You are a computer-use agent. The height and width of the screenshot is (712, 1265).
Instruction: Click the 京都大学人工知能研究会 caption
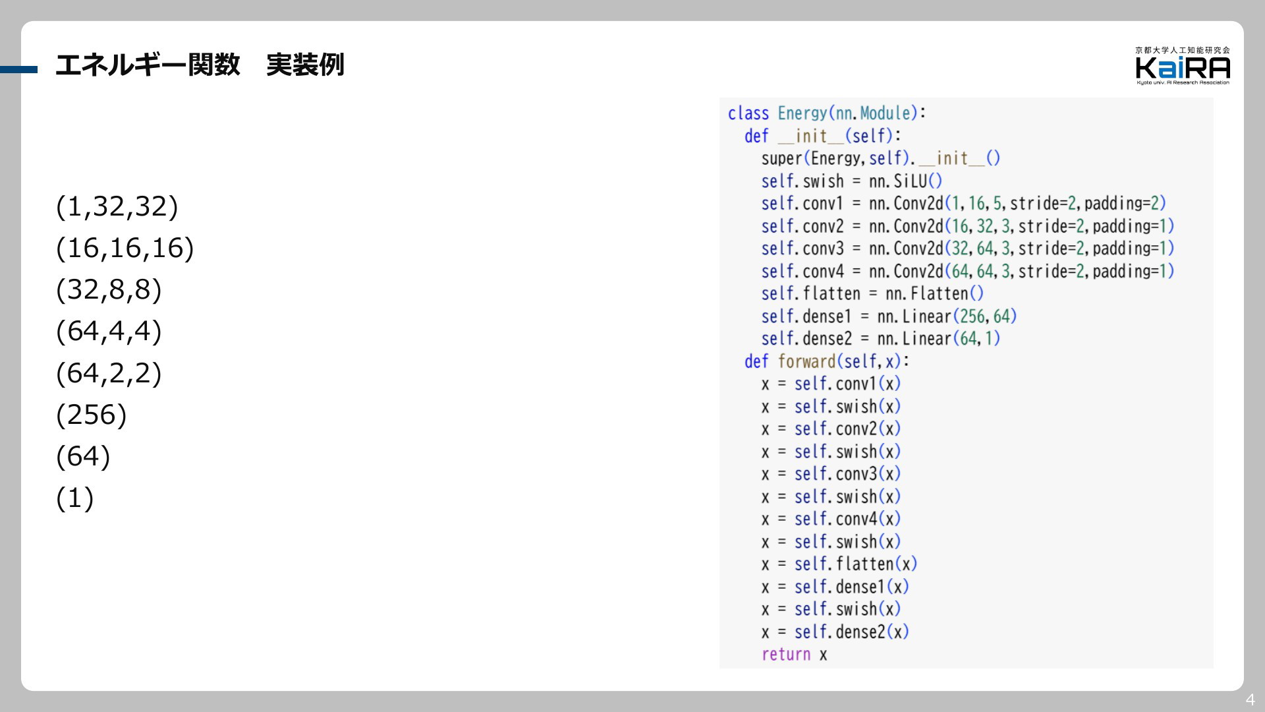tap(1183, 50)
